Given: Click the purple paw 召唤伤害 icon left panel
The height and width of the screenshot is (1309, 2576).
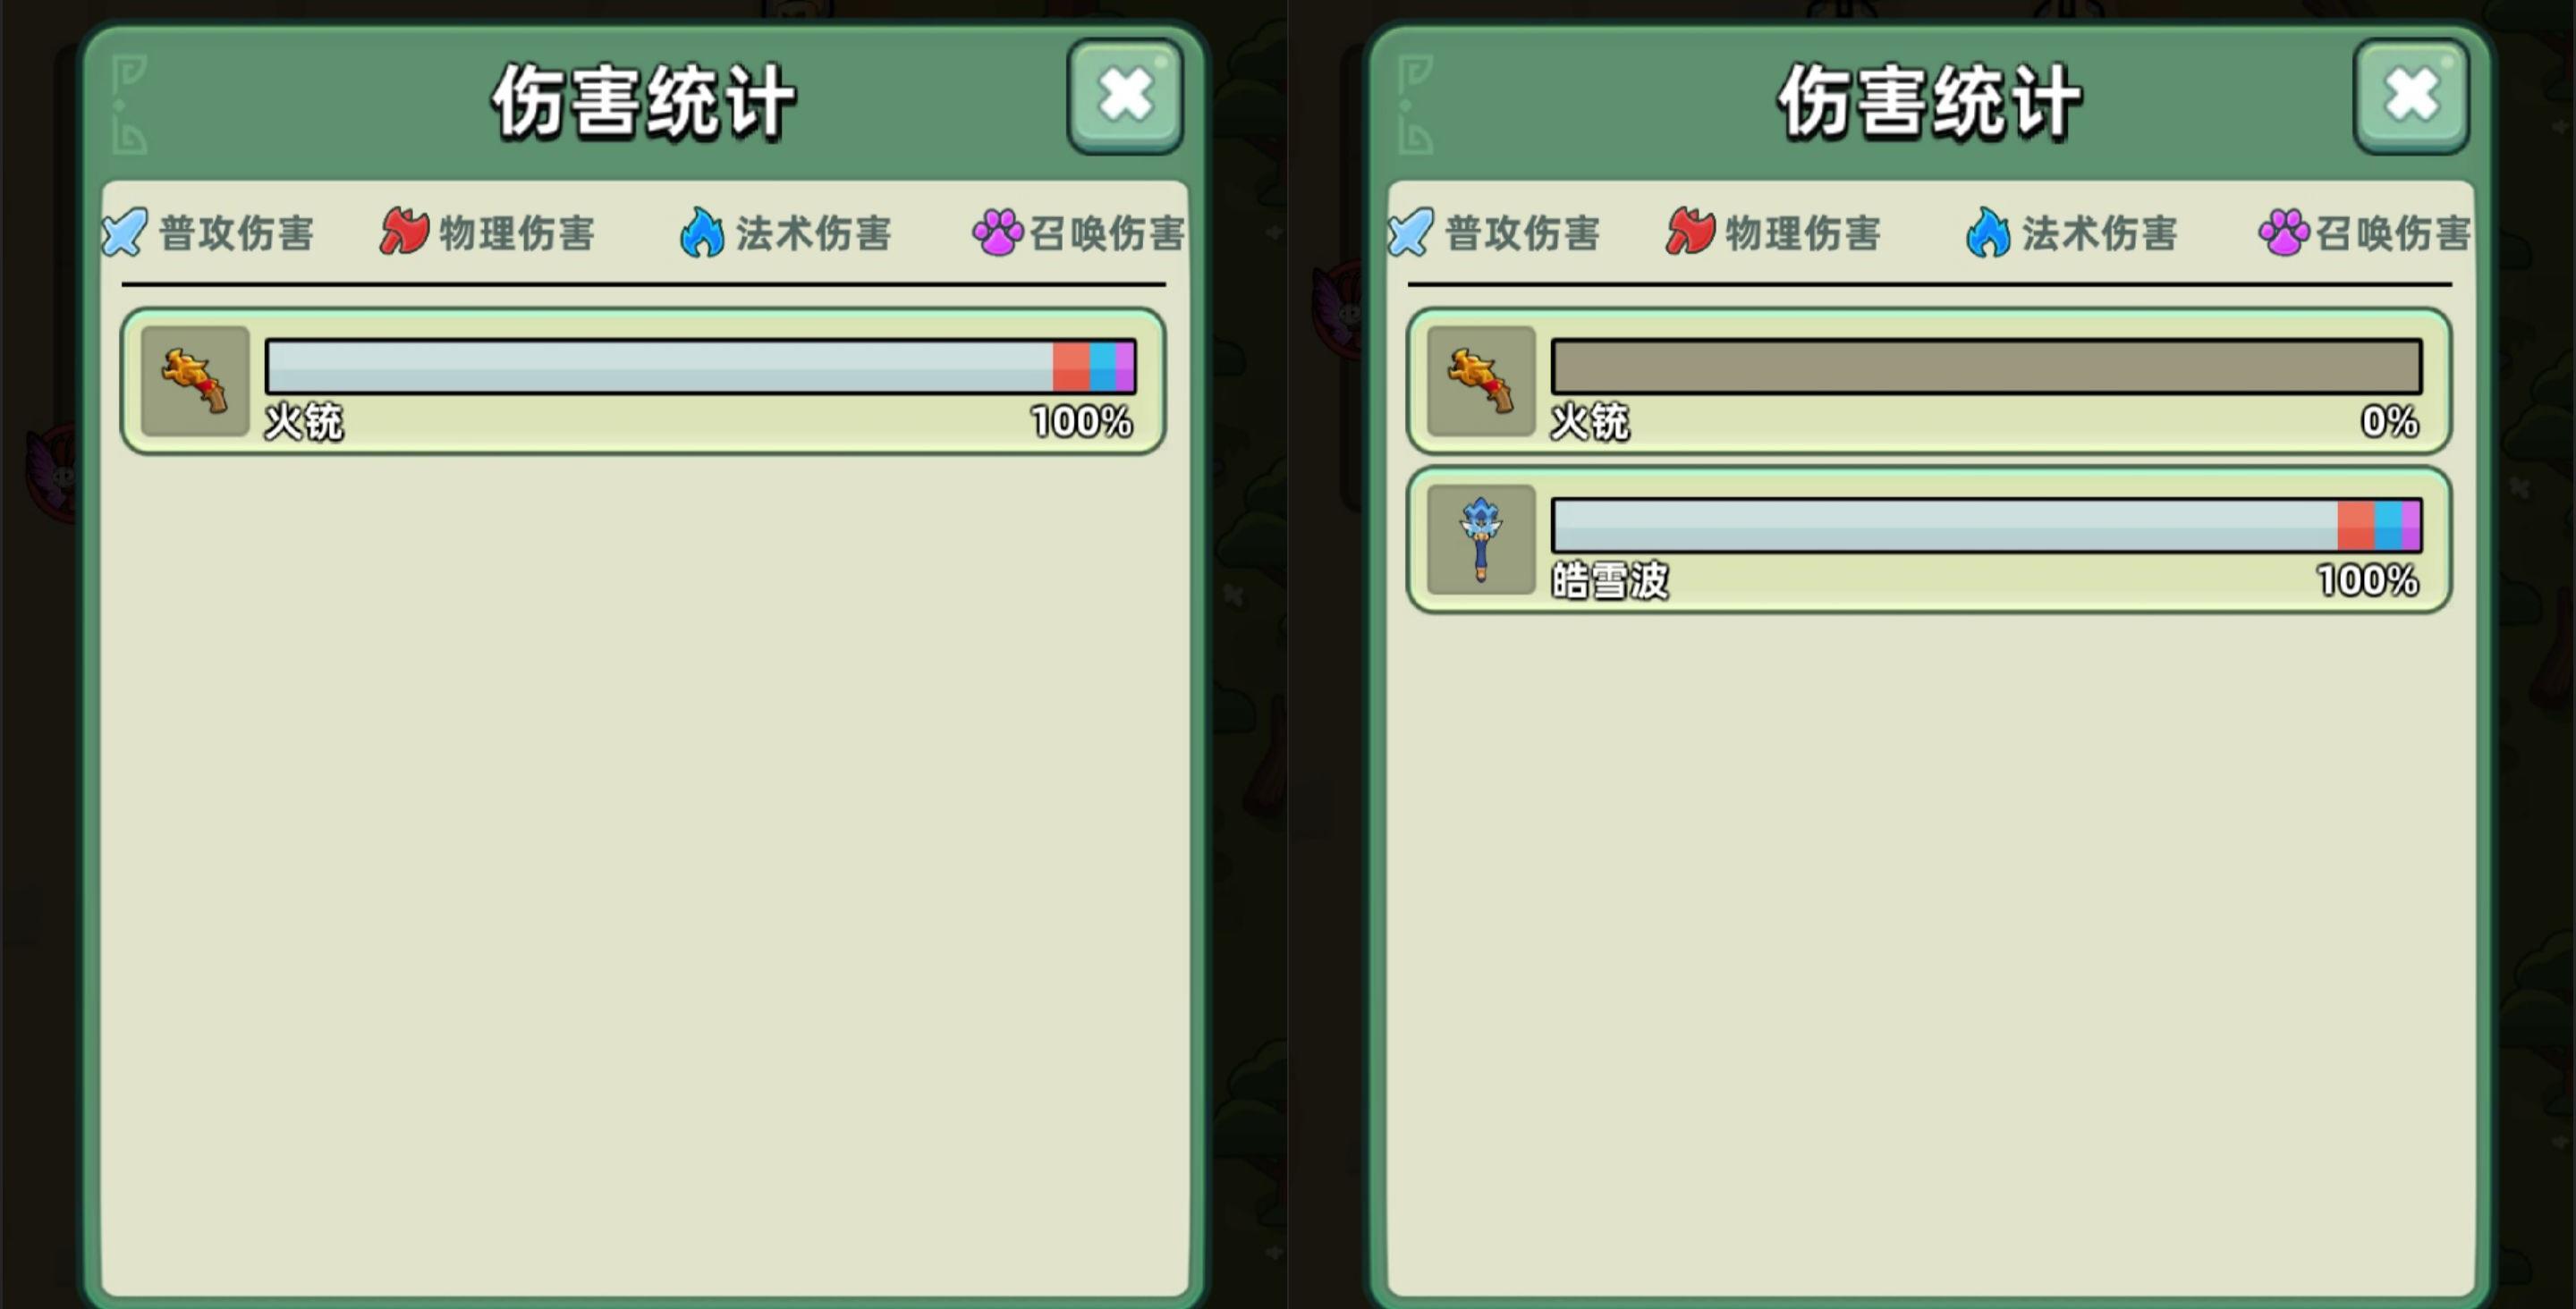Looking at the screenshot, I should point(997,232).
